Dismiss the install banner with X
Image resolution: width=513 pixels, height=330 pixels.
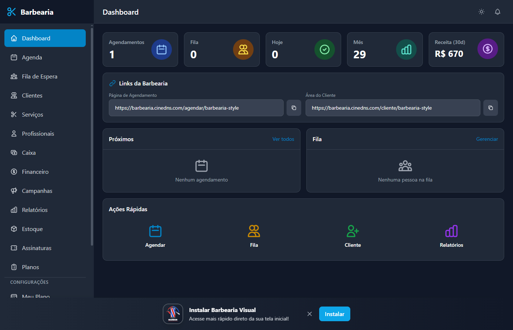(x=310, y=314)
